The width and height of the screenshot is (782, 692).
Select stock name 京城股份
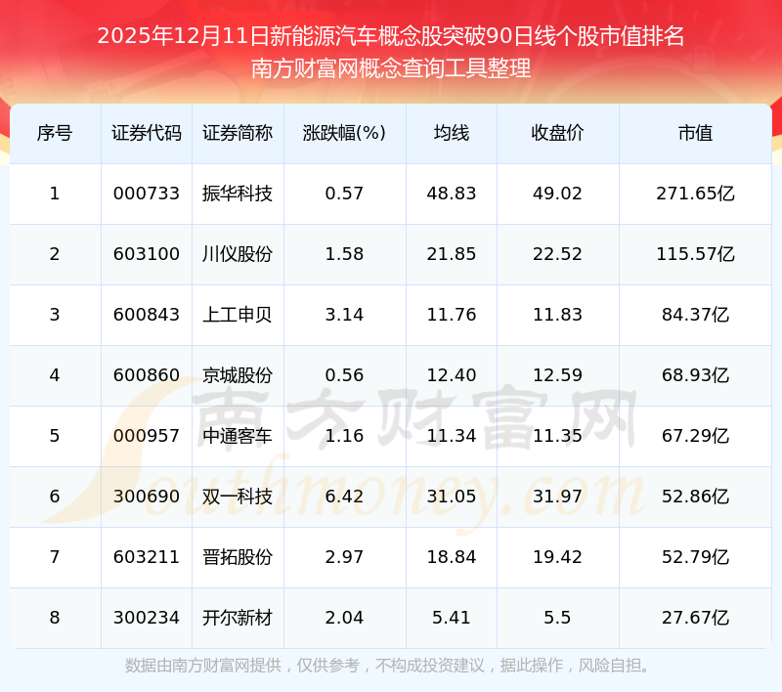[238, 375]
